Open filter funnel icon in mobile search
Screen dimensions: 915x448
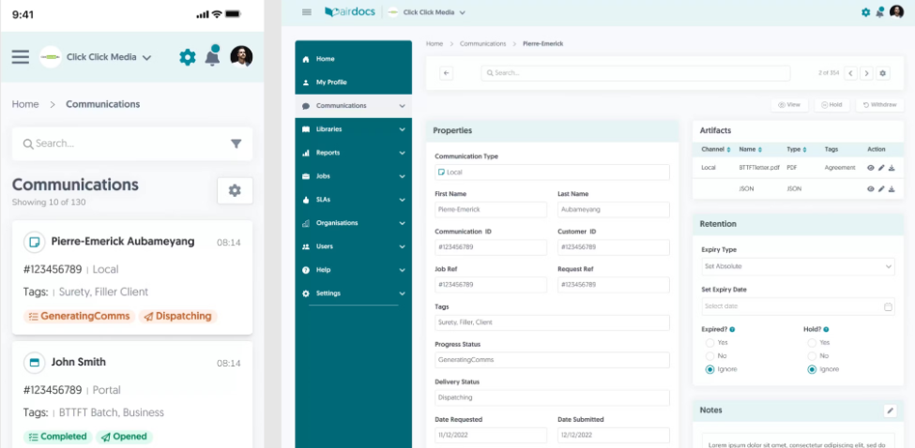236,143
